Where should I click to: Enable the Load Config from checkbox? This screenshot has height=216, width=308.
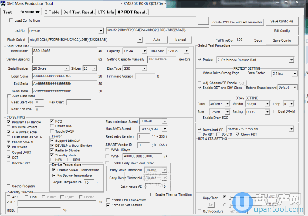point(11,20)
